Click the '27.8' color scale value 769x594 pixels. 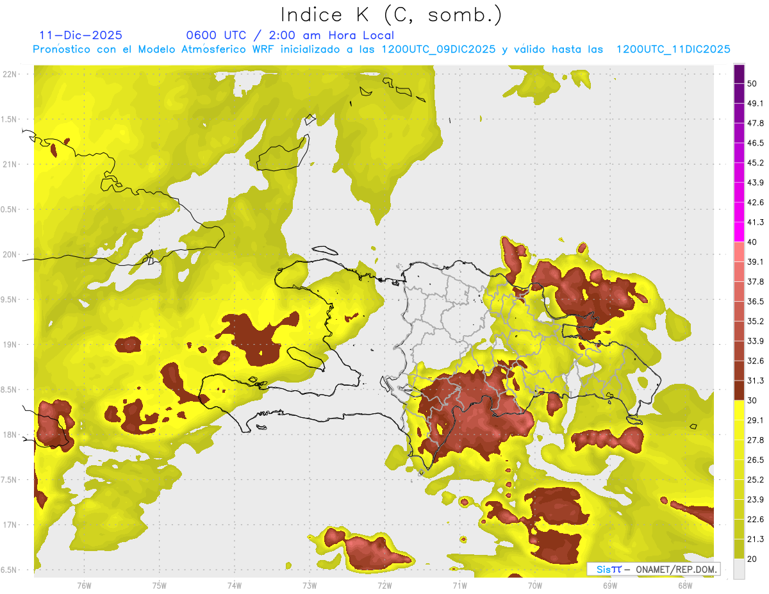tap(756, 440)
